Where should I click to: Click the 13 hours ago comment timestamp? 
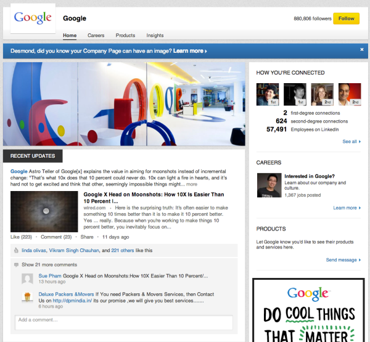coord(52,282)
